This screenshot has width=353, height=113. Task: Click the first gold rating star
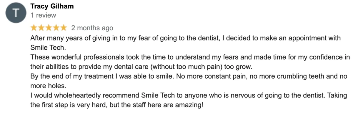click(x=34, y=28)
